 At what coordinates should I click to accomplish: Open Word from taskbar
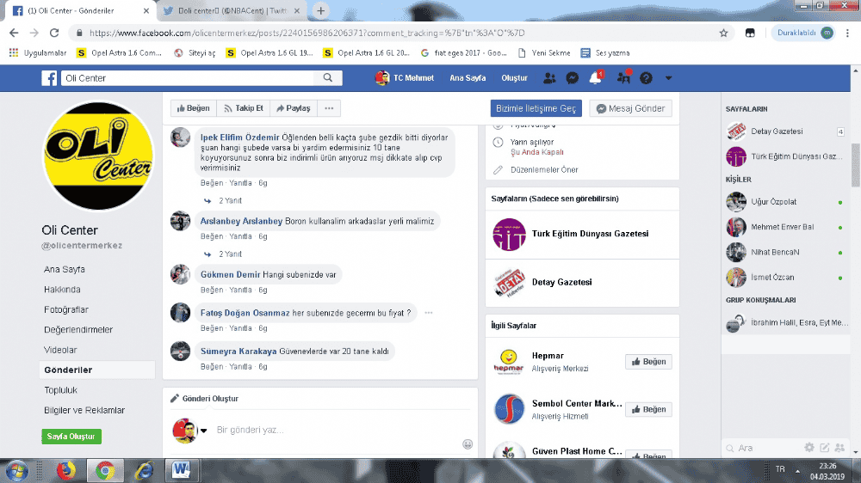181,470
